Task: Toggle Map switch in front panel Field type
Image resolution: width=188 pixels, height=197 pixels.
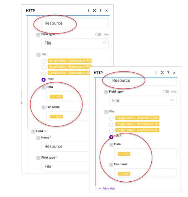Action: tap(166, 92)
